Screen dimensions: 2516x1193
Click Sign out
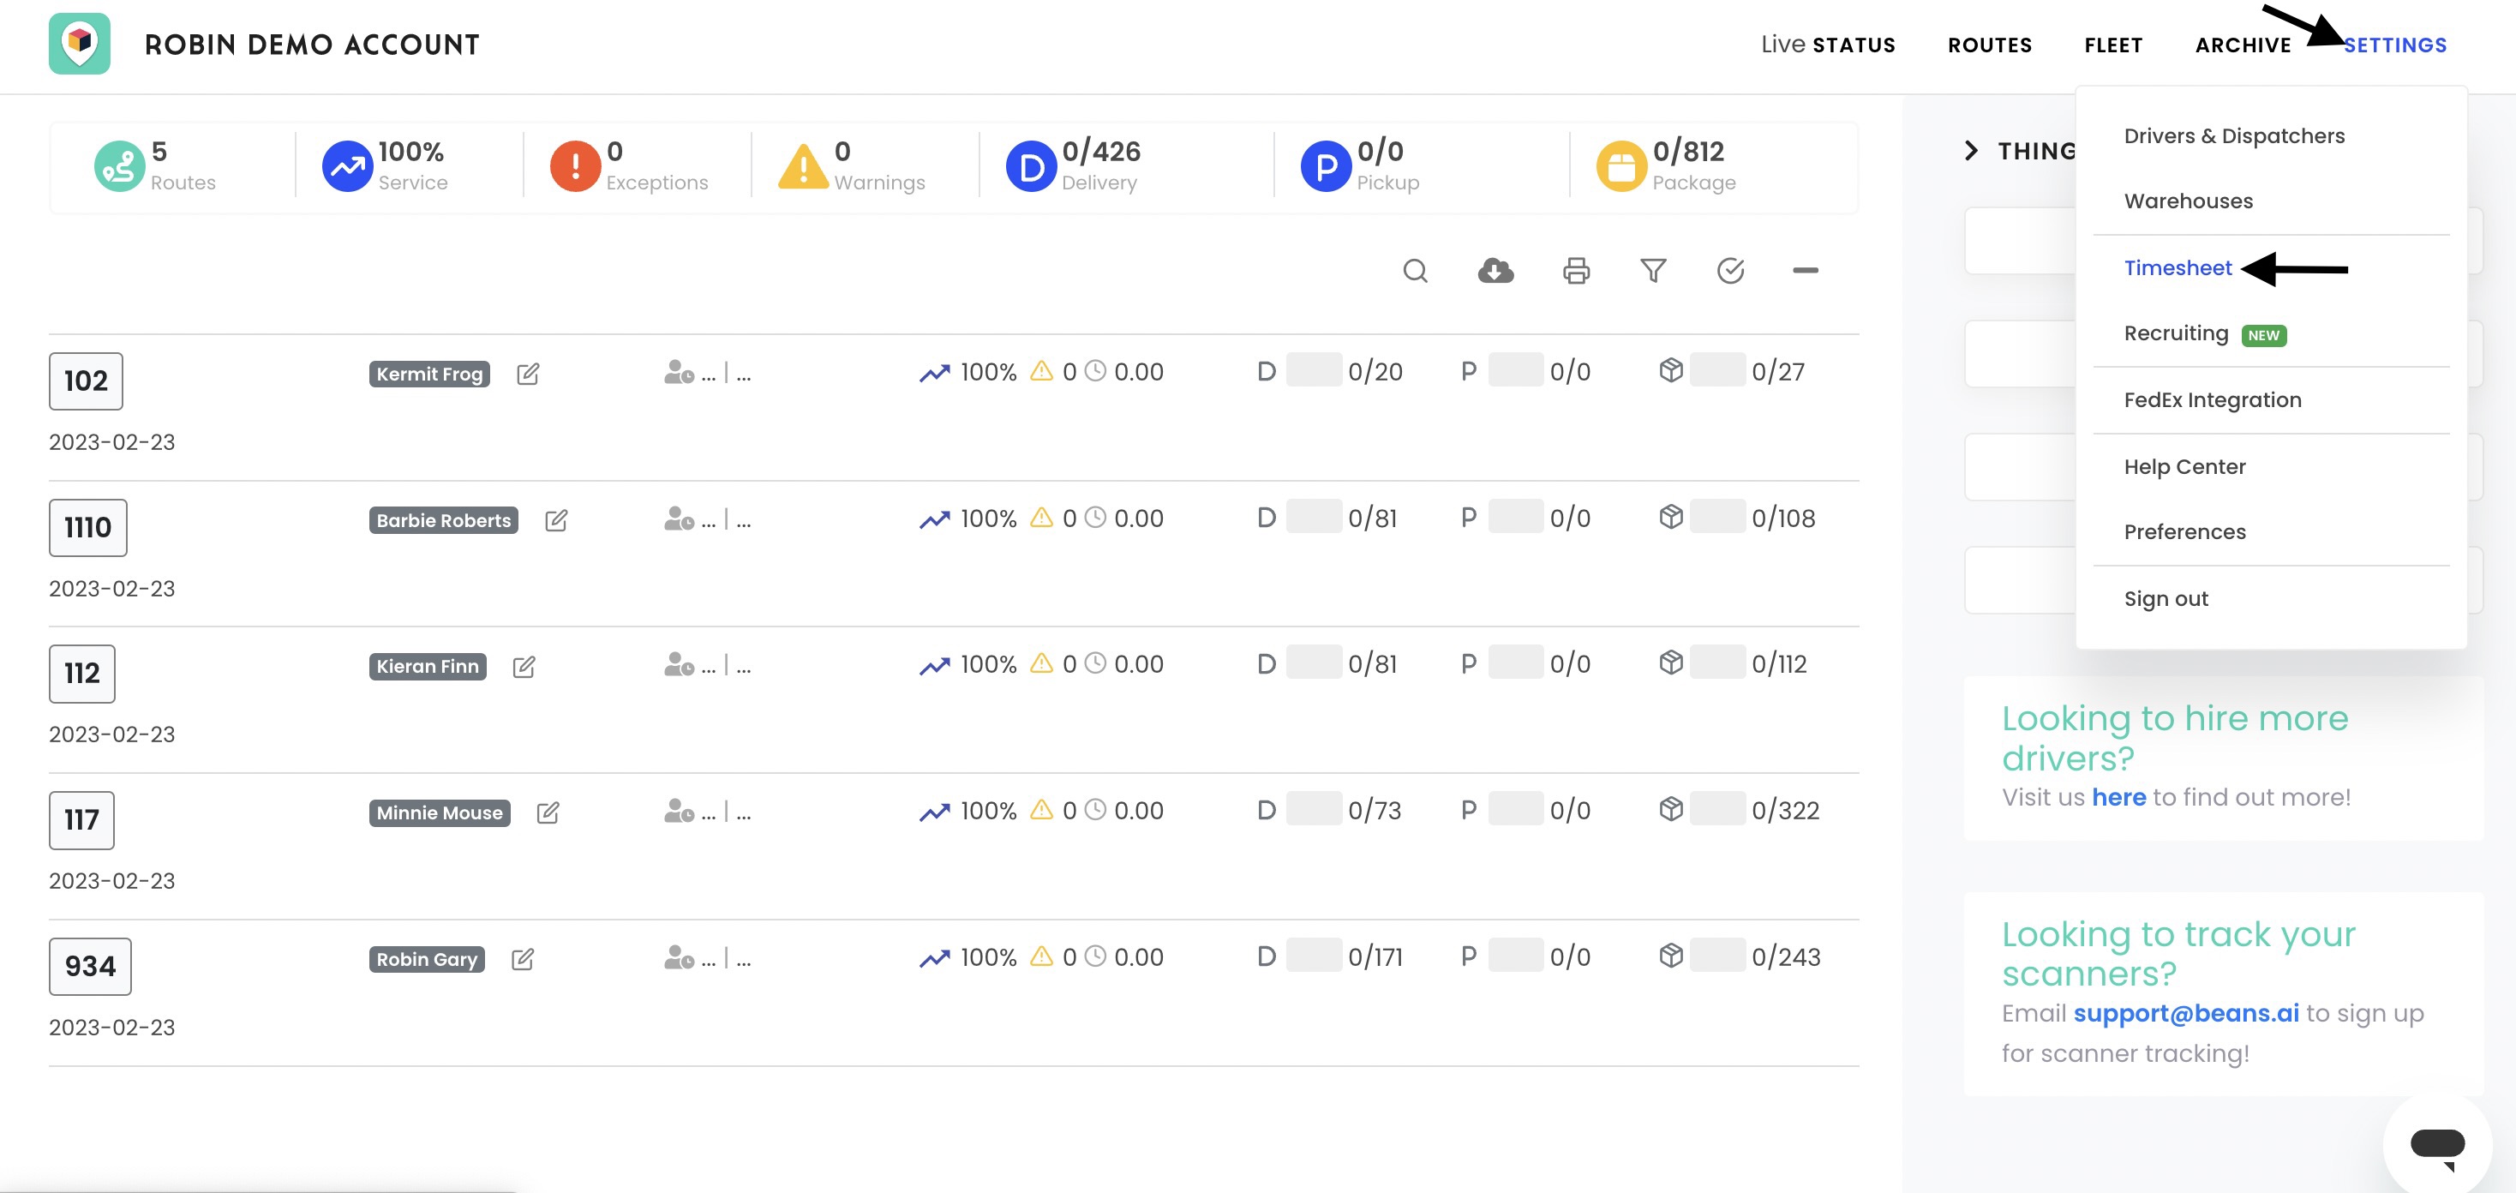2166,598
